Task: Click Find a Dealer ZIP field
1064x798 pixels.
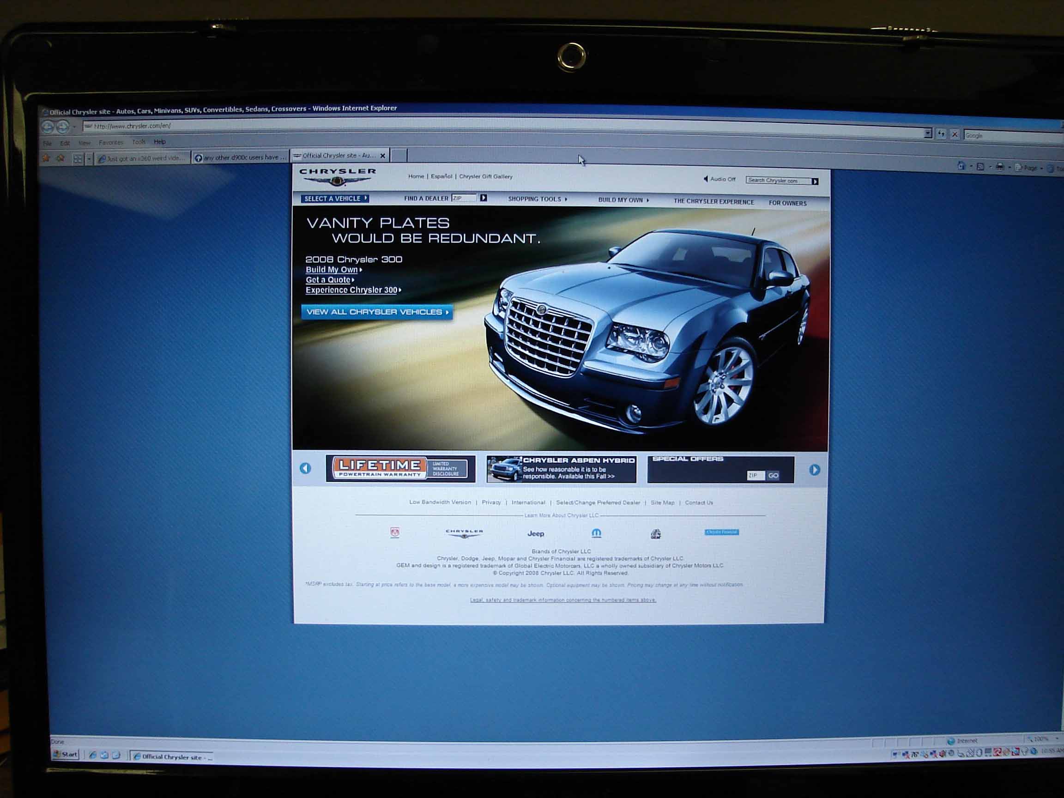Action: pos(464,198)
